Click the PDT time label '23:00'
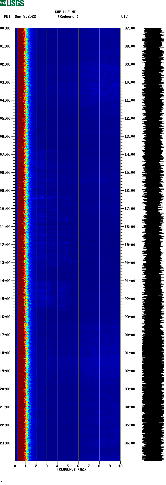The height and width of the screenshot is (485, 166). click(x=5, y=443)
